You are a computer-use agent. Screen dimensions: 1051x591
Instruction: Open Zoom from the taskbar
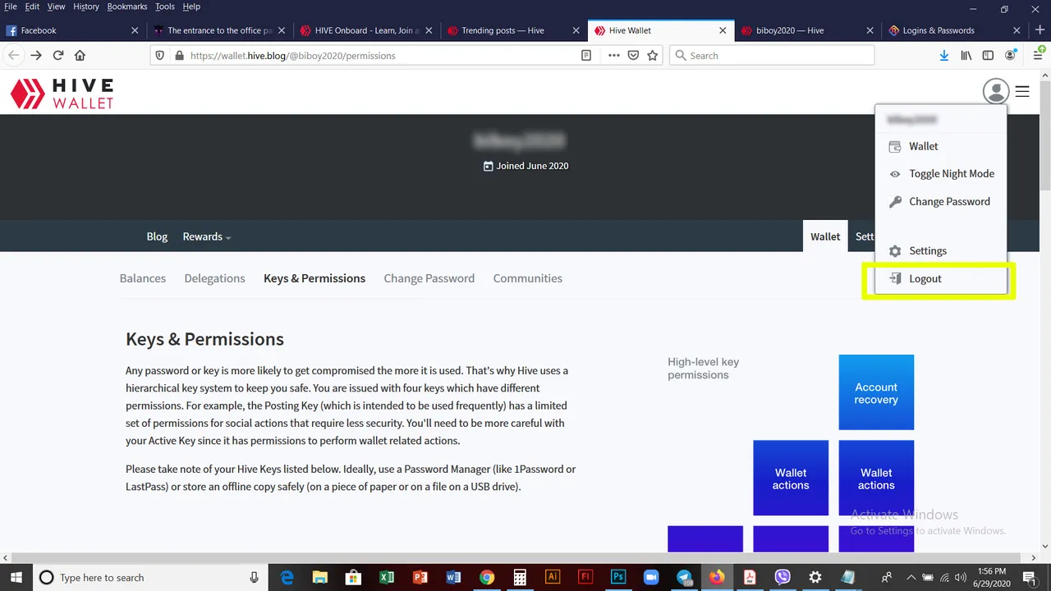(x=651, y=577)
